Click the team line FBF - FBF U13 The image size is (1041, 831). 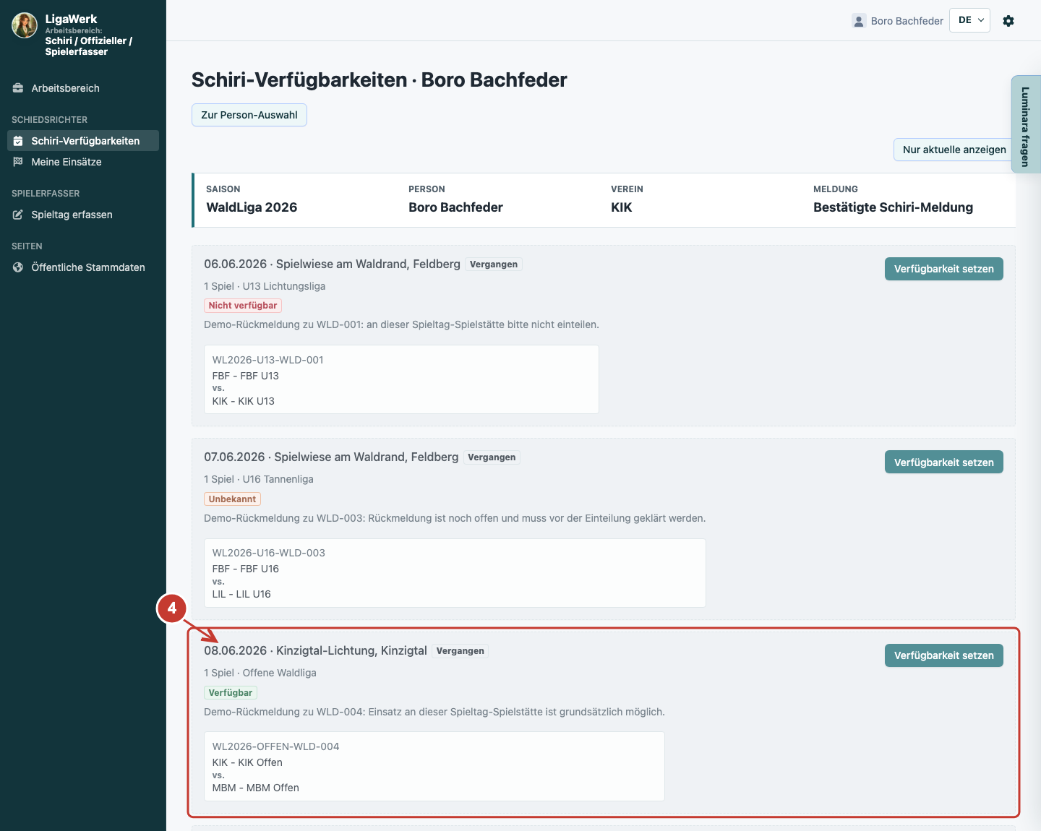click(x=245, y=376)
